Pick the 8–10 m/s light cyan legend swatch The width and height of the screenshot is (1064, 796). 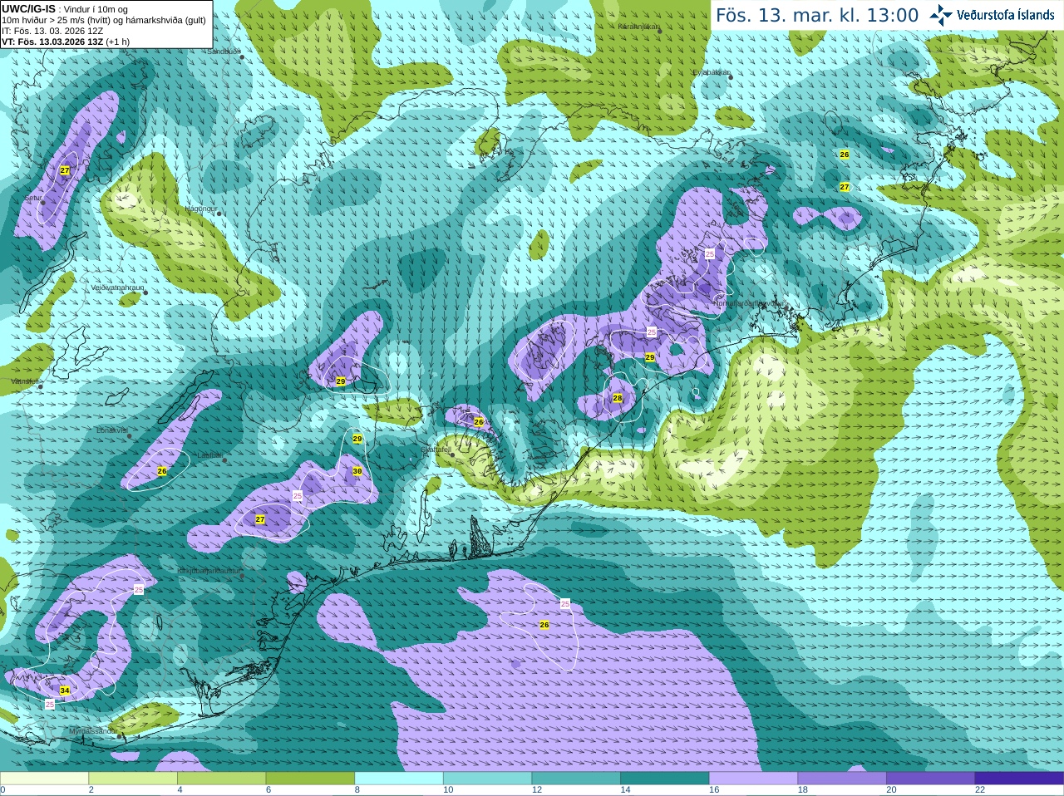click(x=399, y=779)
